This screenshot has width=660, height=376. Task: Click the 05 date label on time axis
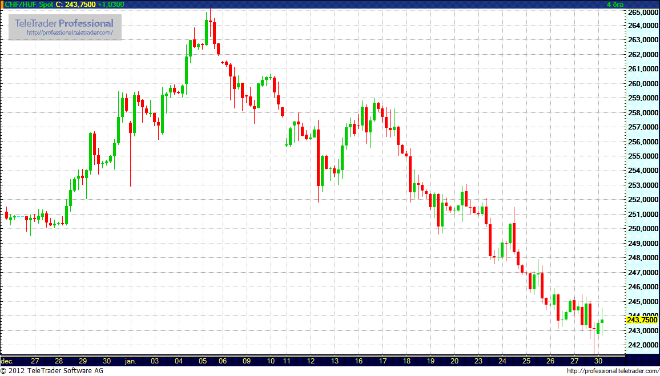(203, 361)
